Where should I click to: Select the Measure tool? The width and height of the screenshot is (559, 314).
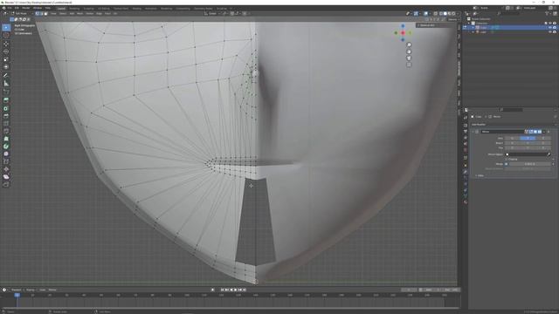tap(6, 84)
